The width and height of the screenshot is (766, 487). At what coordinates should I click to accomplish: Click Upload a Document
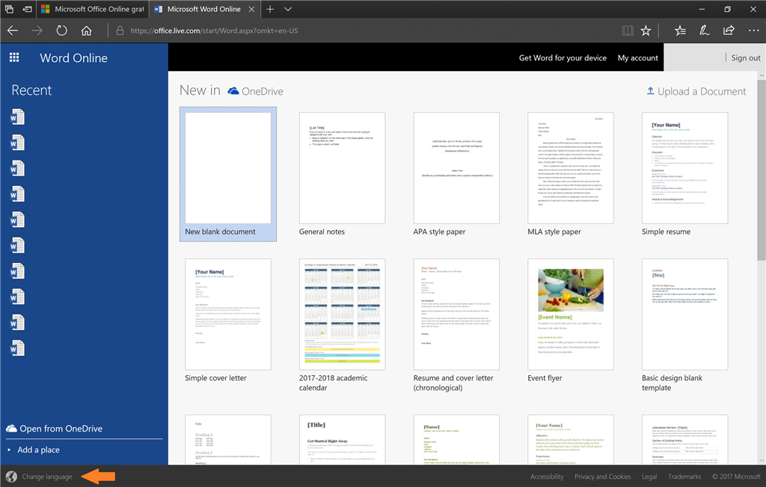point(696,91)
